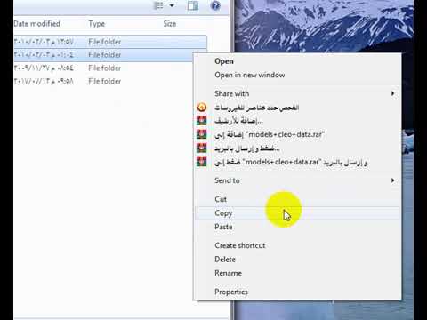Click the change view icon in toolbar
The image size is (427, 320).
coord(158,5)
